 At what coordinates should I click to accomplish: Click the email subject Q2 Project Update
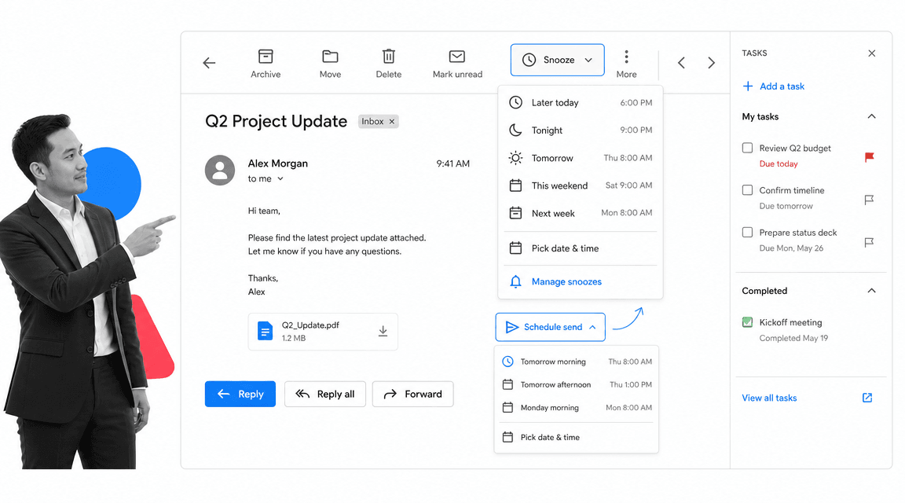tap(276, 121)
